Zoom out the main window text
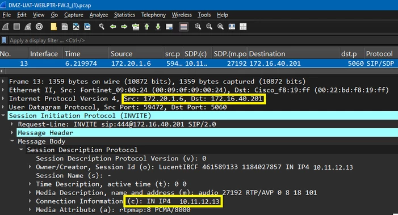Viewport: 398px width, 215px height. (209, 27)
